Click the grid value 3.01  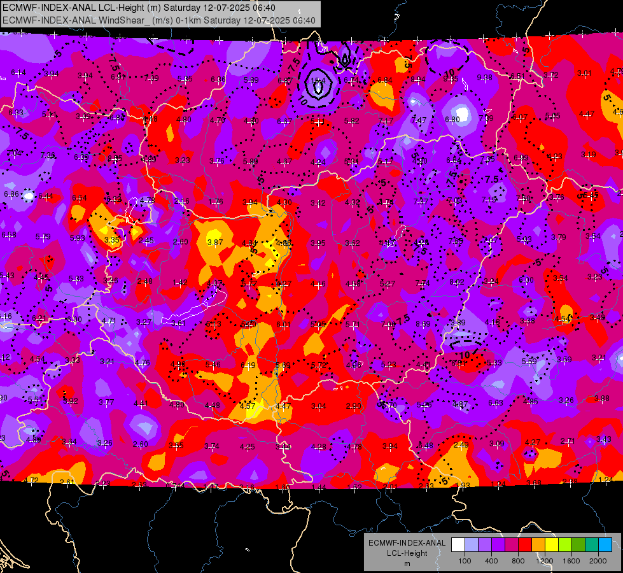point(584,73)
